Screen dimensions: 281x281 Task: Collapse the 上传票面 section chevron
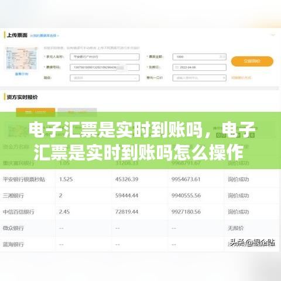click(x=273, y=35)
